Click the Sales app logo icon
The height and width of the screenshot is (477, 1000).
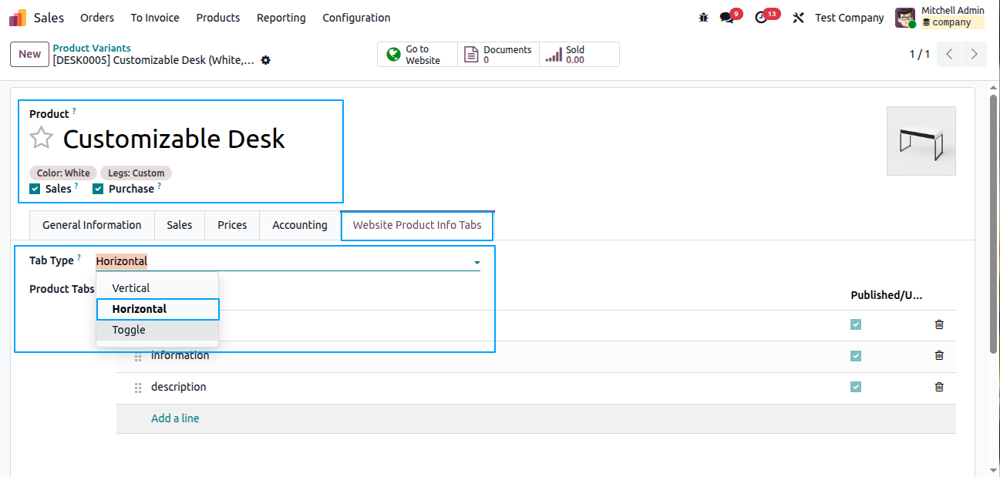point(18,18)
